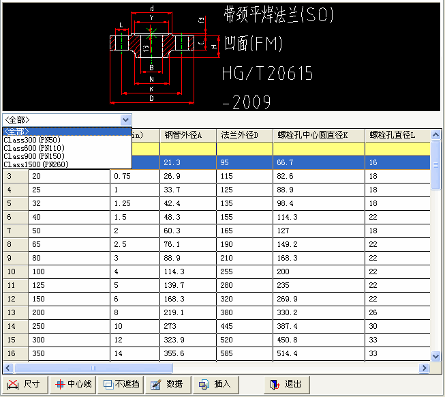
Task: Collapse the pressure class dropdown arrow
Action: [125, 119]
